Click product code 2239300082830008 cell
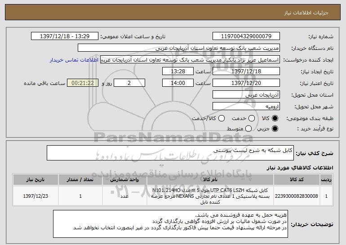 pyautogui.click(x=297, y=196)
